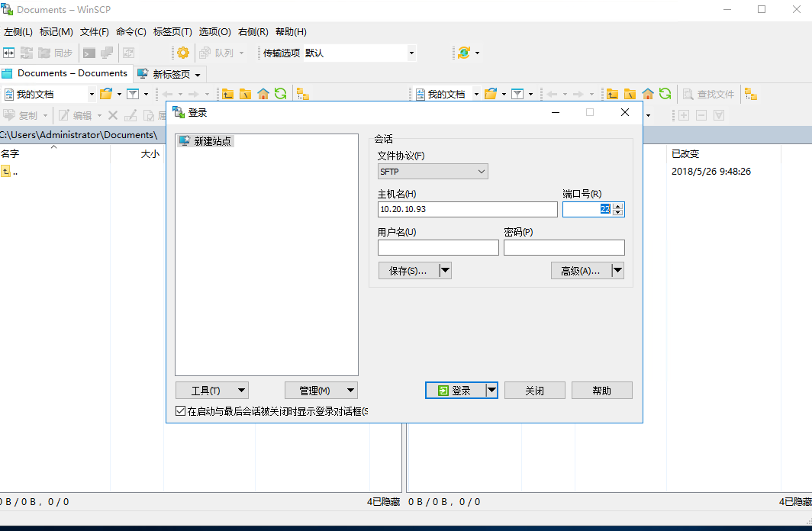The width and height of the screenshot is (812, 531).
Task: Go to root directory in left panel
Action: pyautogui.click(x=245, y=94)
